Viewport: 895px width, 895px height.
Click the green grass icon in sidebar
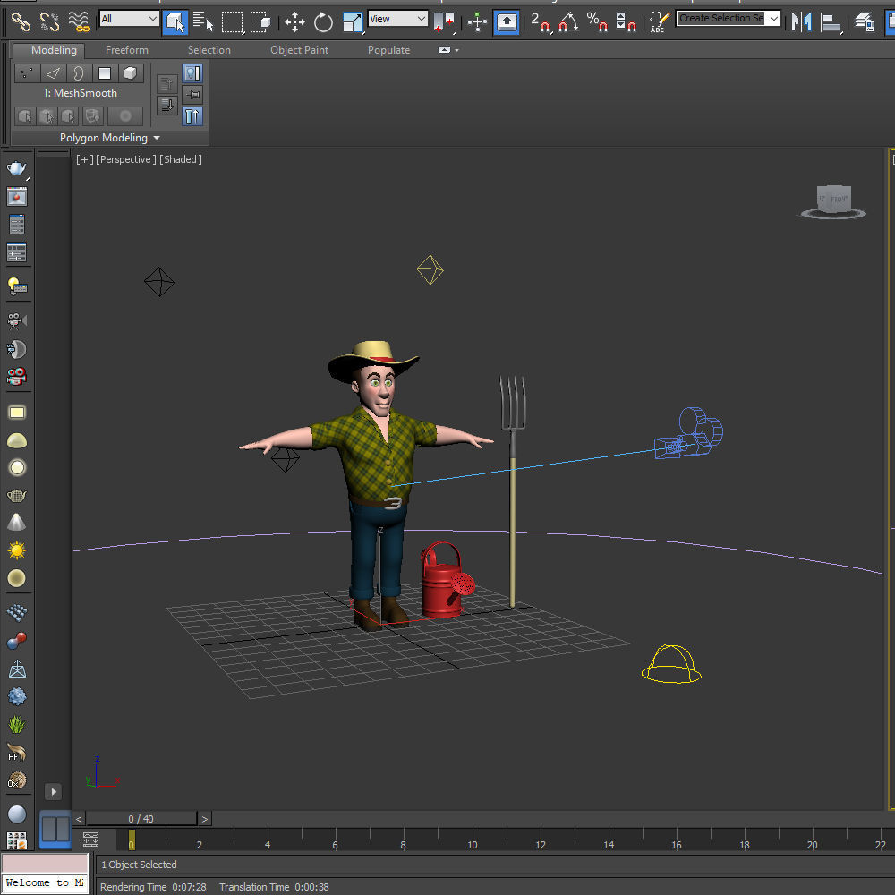pyautogui.click(x=16, y=724)
